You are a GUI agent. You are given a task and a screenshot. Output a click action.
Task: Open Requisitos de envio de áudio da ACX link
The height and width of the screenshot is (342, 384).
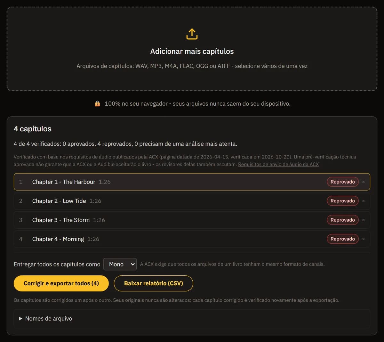tap(278, 164)
